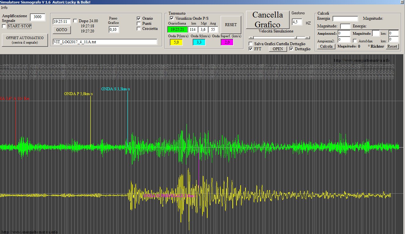405x234 pixels.
Task: Click the km field in Ampiezza1 row
Action: point(394,33)
